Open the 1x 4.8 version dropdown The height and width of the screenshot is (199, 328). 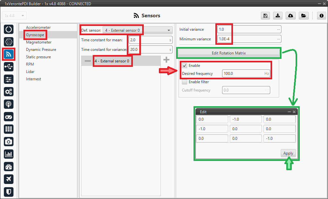14,16
